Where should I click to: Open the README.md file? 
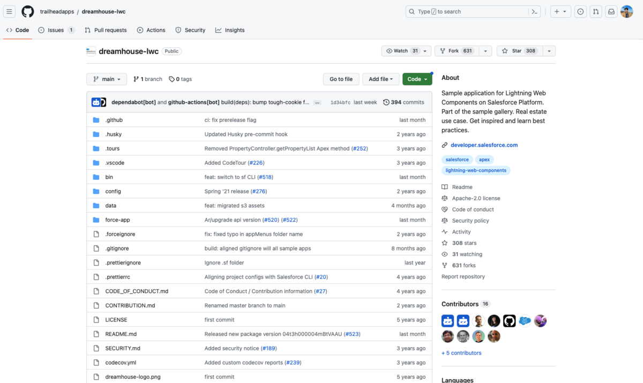121,334
